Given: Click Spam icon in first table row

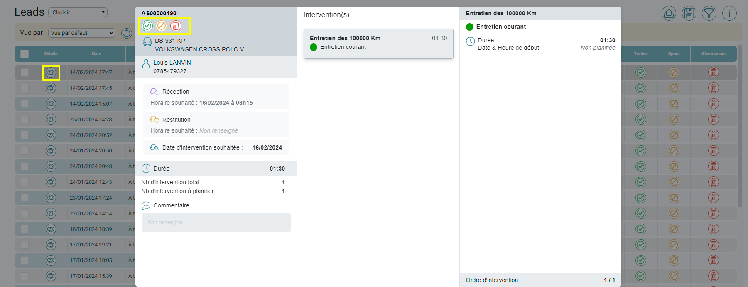Looking at the screenshot, I should coord(674,72).
